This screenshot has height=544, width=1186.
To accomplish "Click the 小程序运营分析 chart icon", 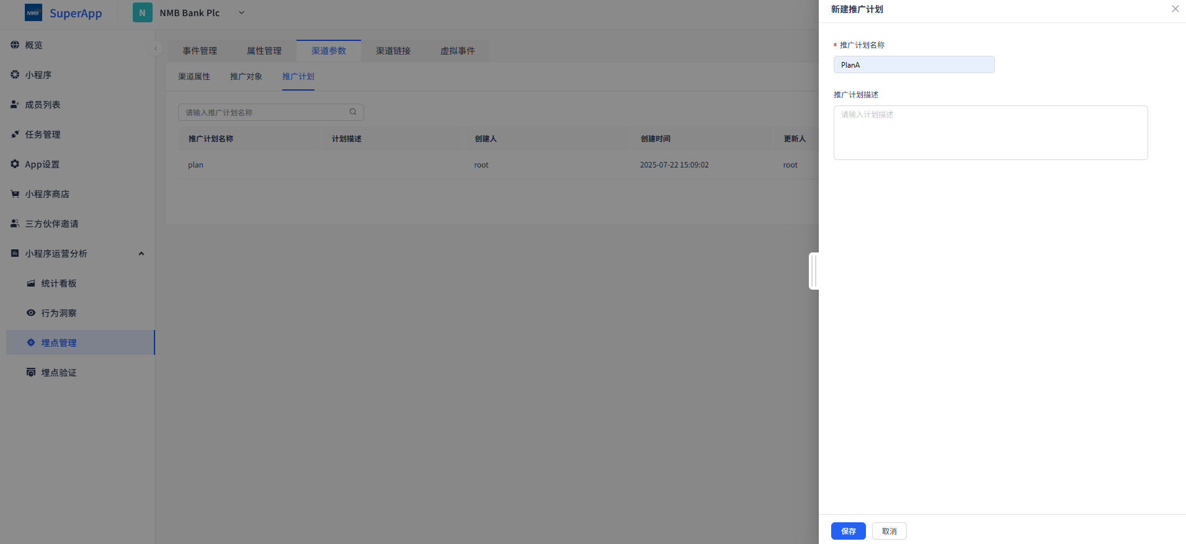I will (x=15, y=253).
